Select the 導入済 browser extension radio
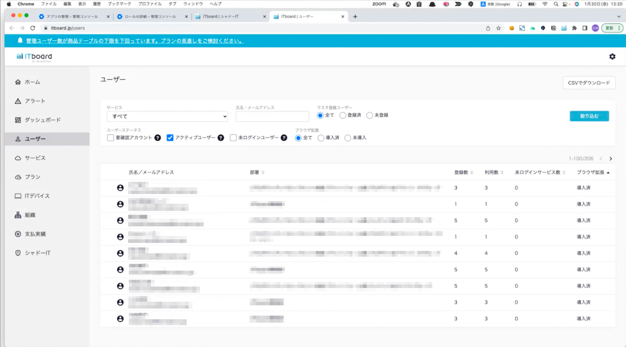This screenshot has height=347, width=626. [x=321, y=138]
